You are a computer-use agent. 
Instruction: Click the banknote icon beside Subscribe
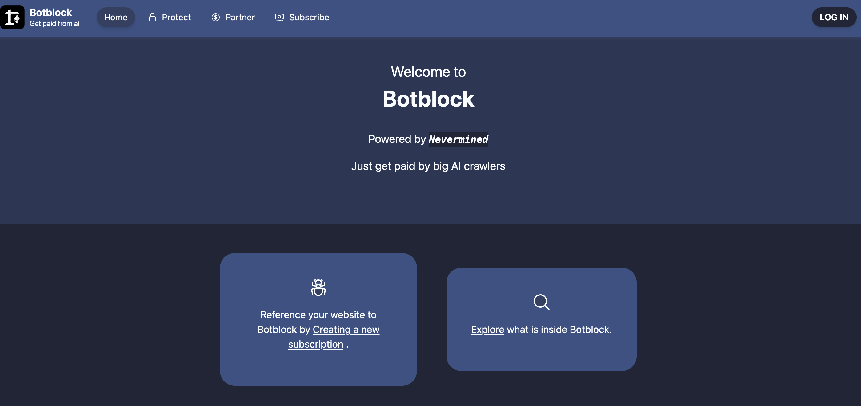point(279,17)
